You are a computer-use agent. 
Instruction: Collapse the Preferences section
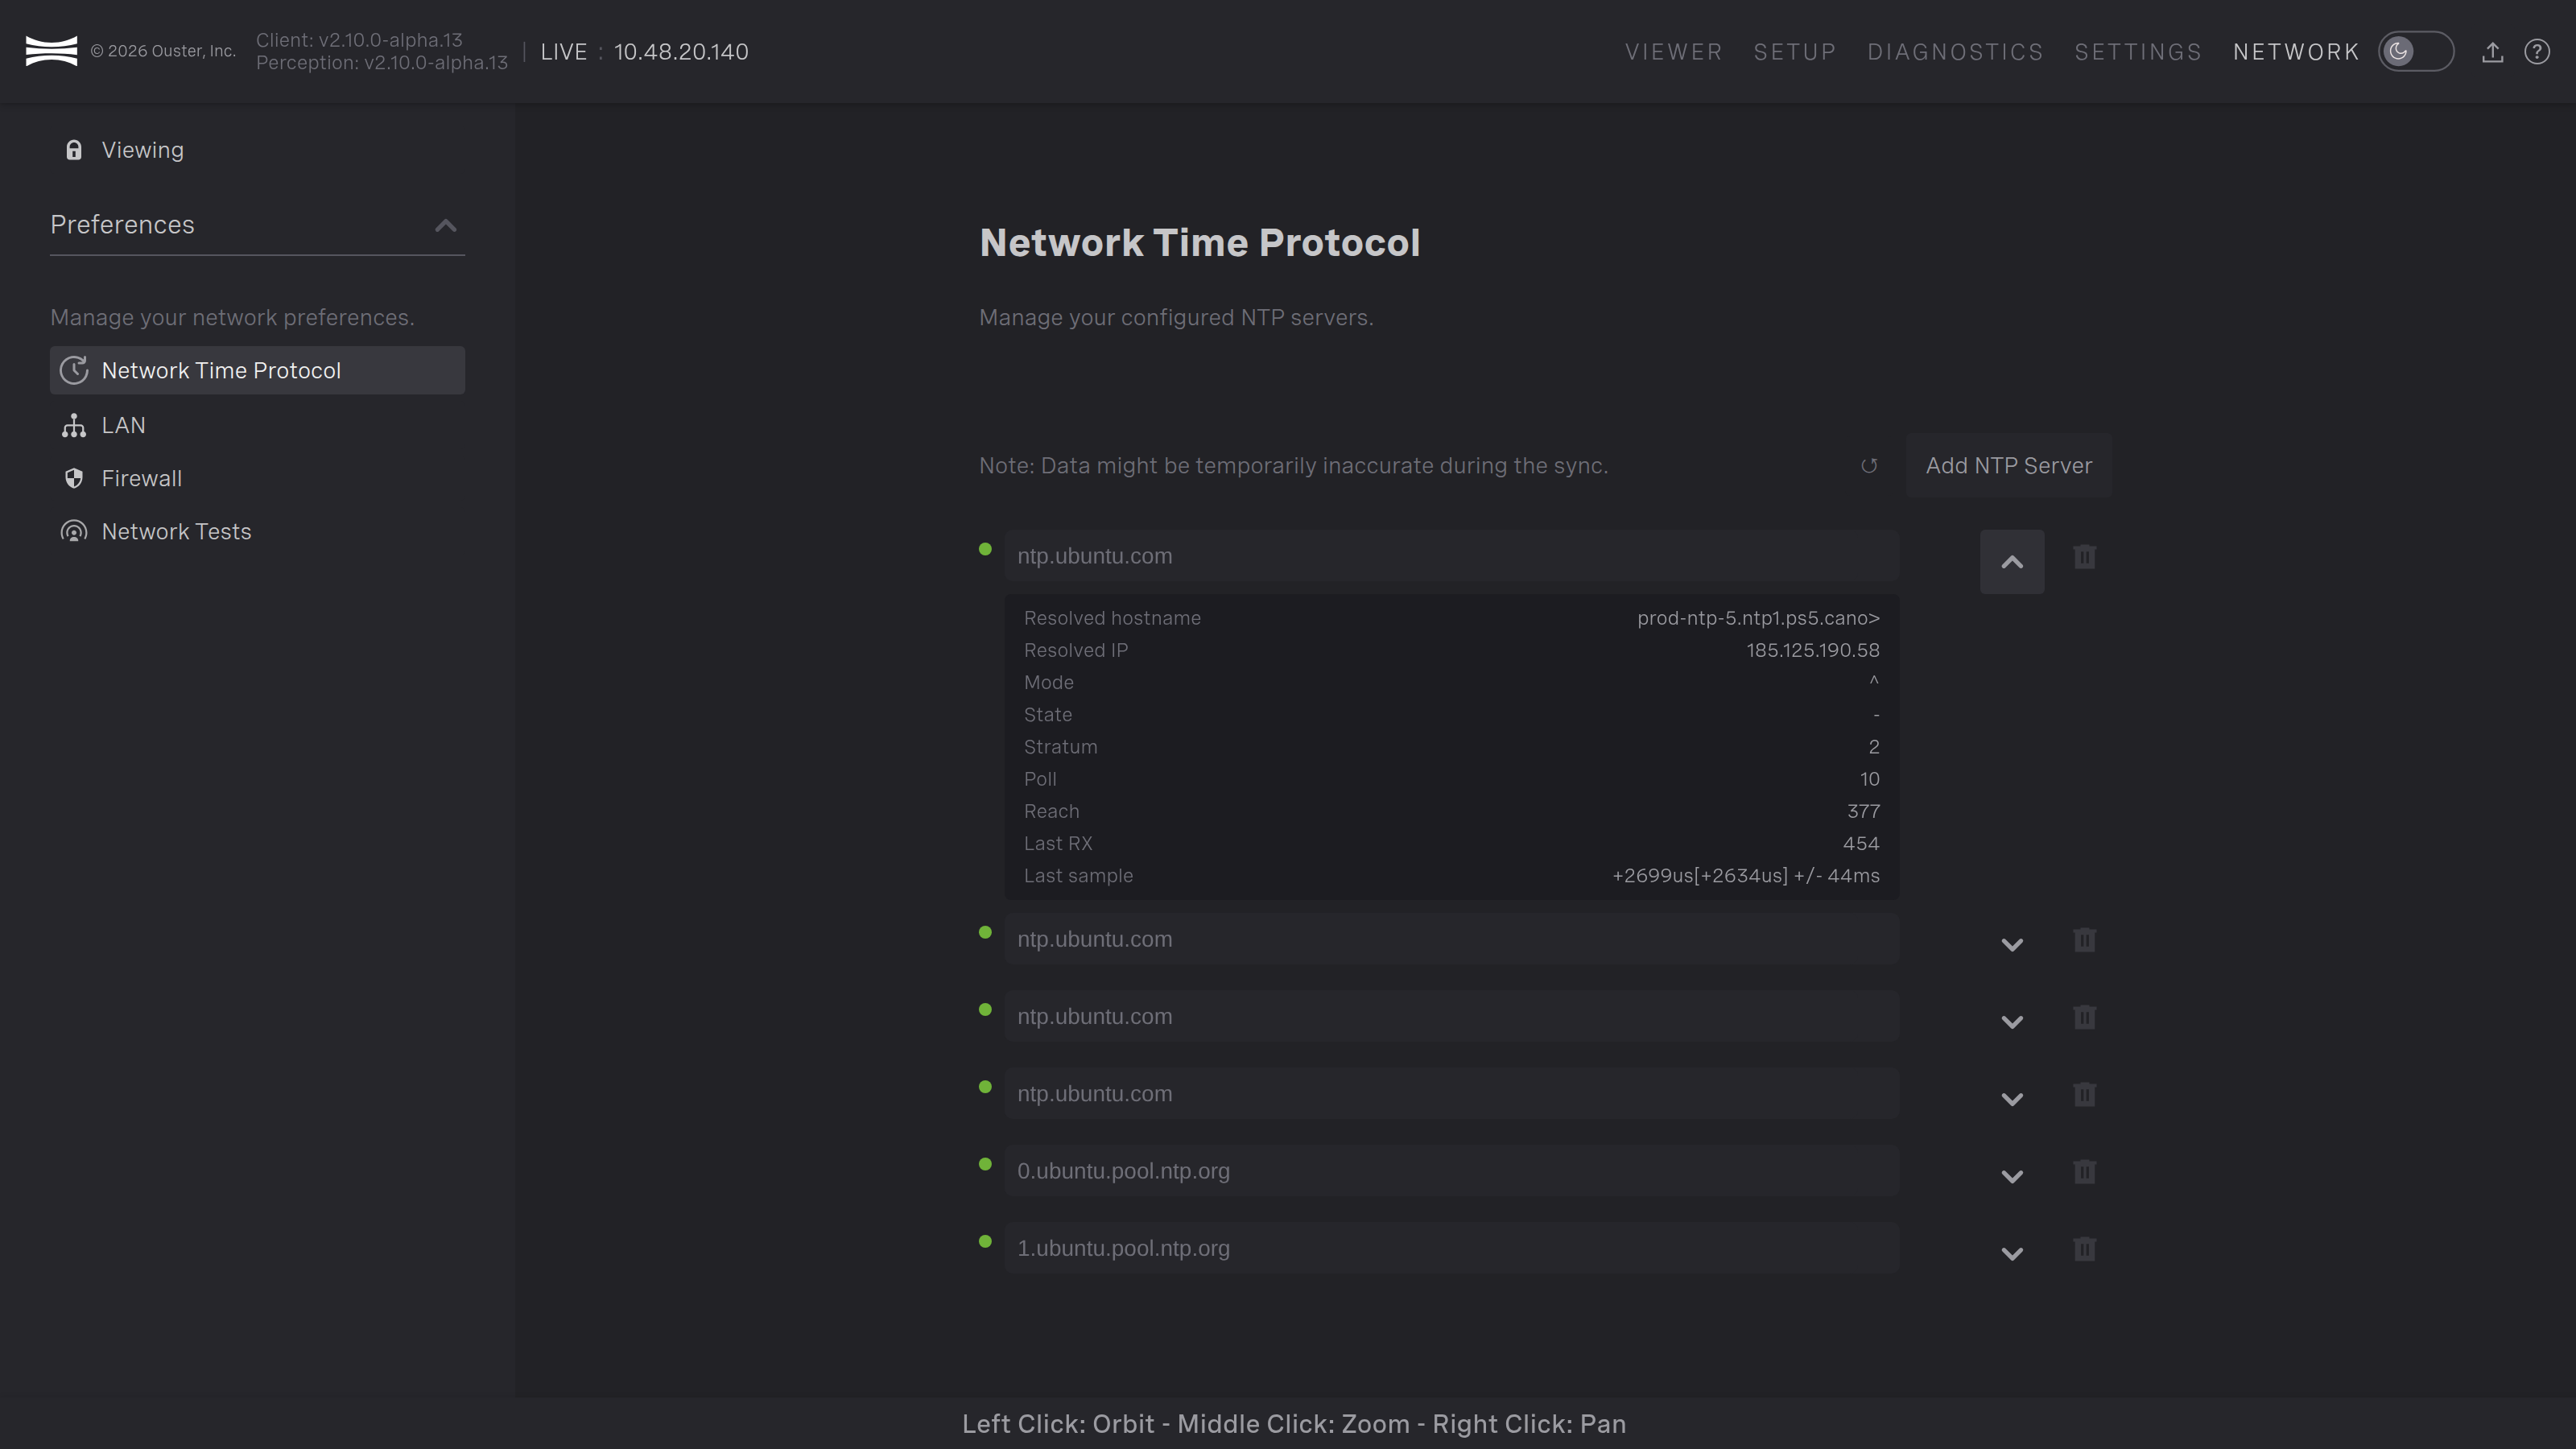click(445, 225)
